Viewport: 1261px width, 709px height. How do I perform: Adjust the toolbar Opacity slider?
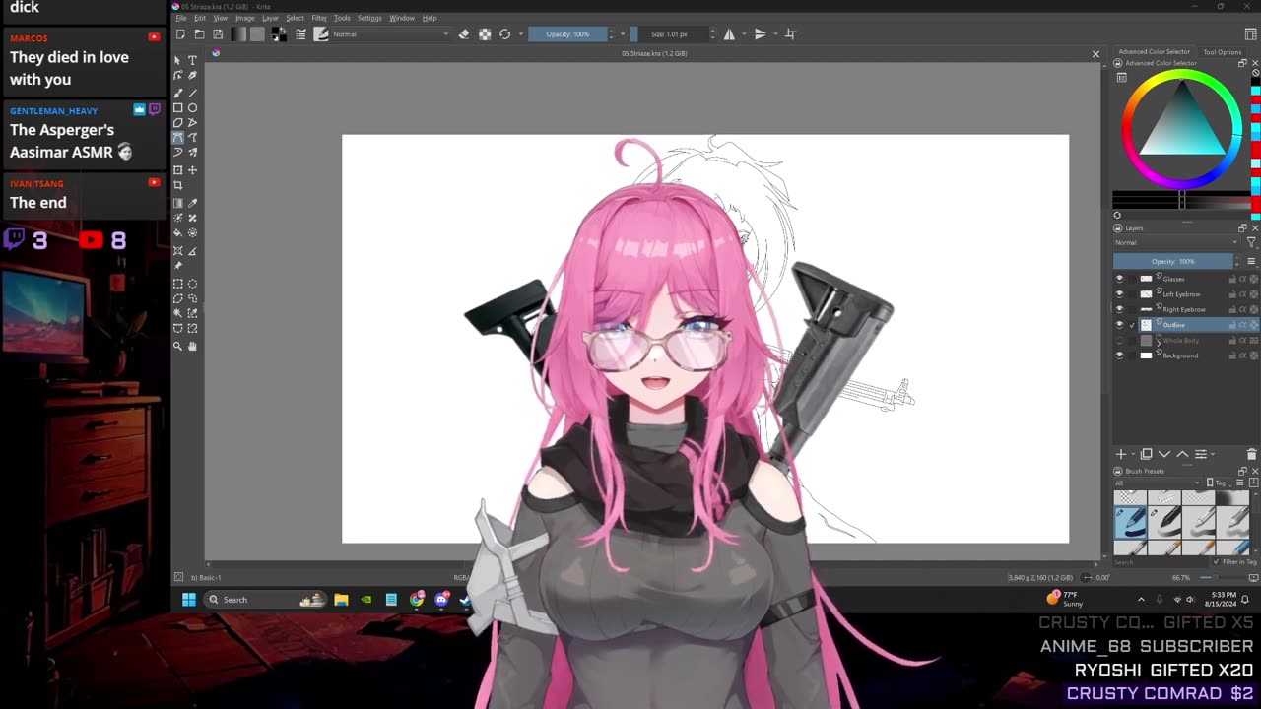point(567,33)
